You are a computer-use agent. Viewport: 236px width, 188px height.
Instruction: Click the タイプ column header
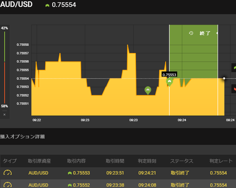point(10,161)
